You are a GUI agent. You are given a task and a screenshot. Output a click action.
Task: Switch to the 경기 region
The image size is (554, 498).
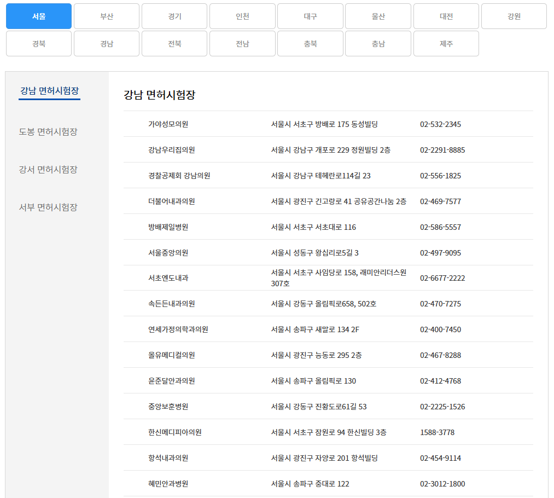click(x=174, y=16)
